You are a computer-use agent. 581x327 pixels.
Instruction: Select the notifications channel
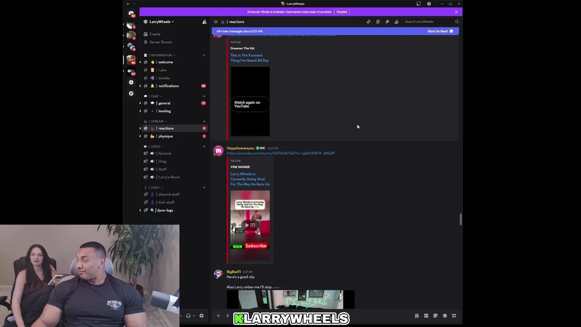coord(174,86)
